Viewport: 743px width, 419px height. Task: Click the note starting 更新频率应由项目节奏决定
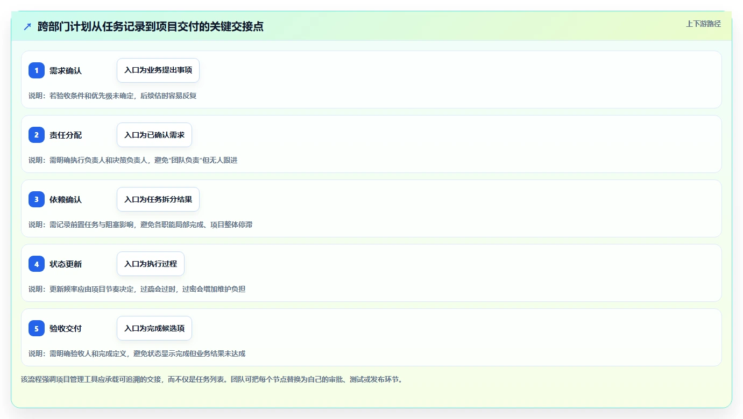137,289
